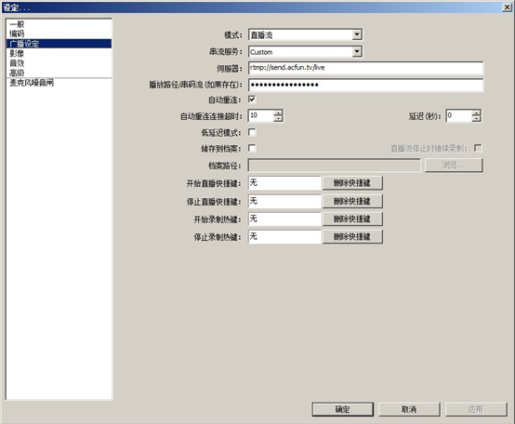515x424 pixels.
Task: Click the 取消 button
Action: 409,409
